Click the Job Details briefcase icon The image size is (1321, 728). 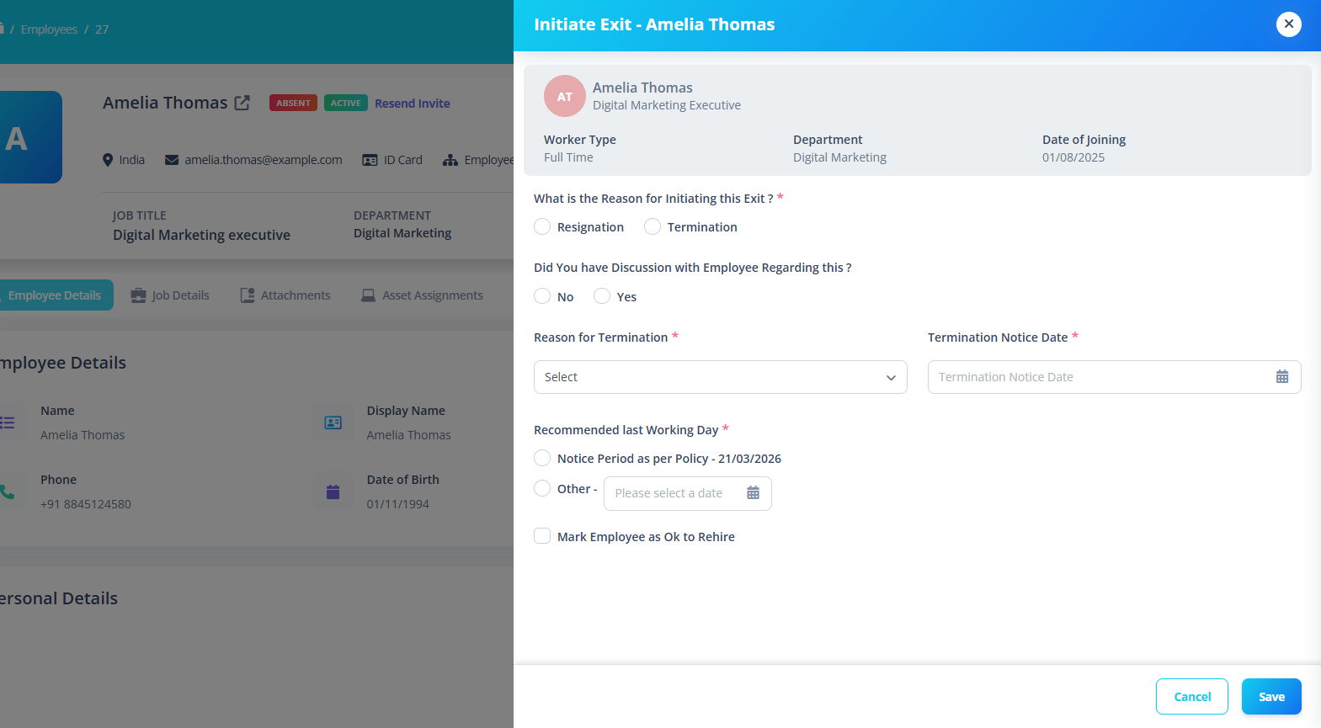tap(138, 295)
